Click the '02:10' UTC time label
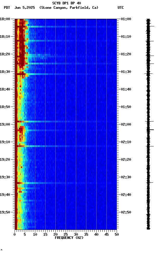 click(x=126, y=142)
